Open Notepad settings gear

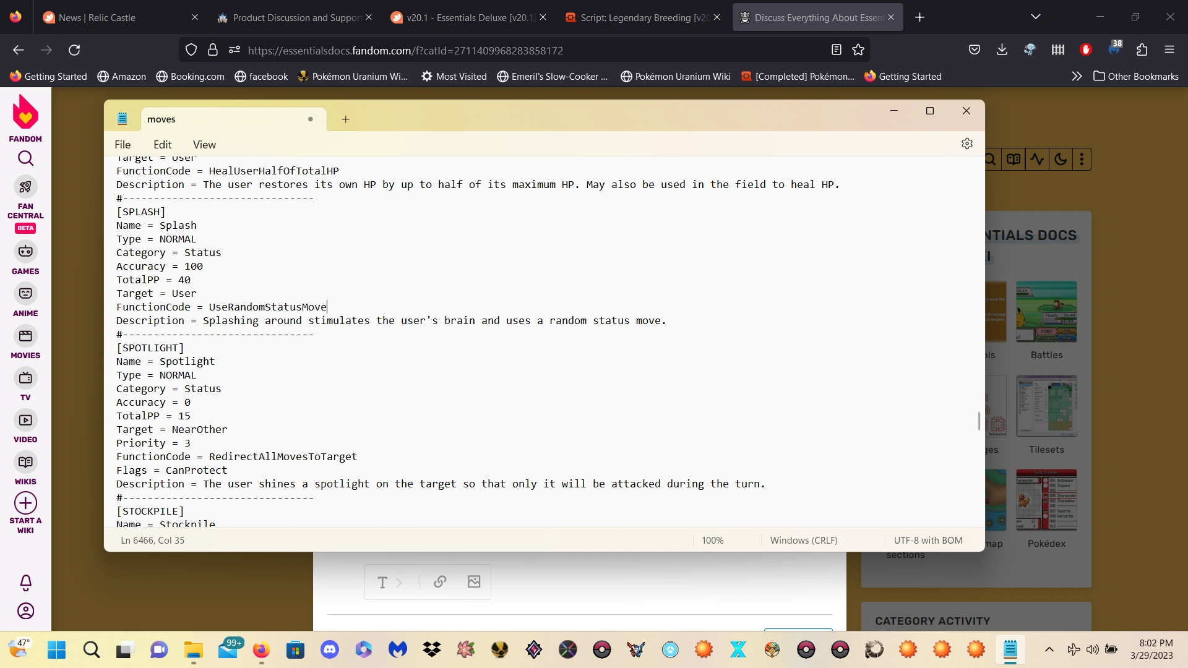click(x=967, y=143)
